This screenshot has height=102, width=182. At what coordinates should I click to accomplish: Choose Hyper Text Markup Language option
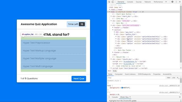click(53, 51)
